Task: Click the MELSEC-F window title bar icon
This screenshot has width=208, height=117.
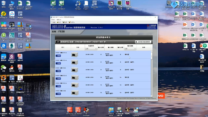Action: (x=51, y=17)
